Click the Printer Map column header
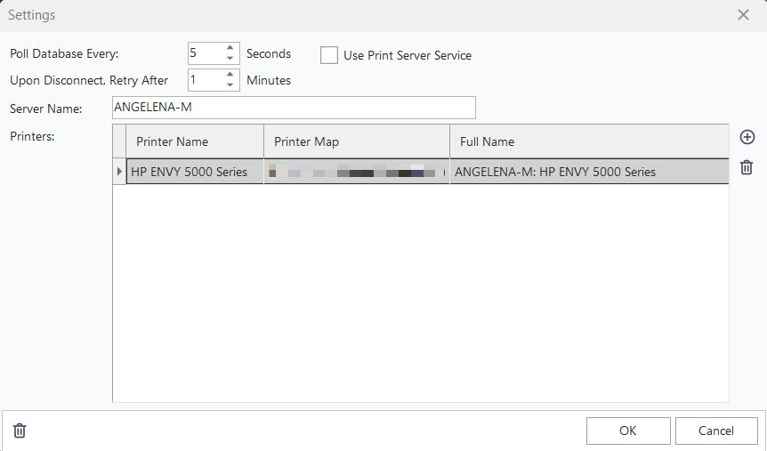 [356, 141]
